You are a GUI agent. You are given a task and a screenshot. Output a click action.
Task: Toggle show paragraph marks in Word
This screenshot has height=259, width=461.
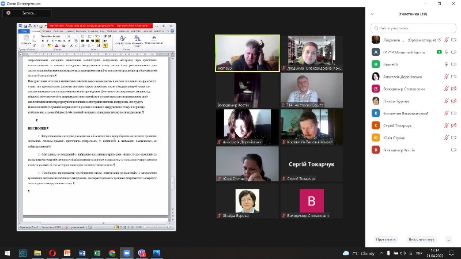105,45
